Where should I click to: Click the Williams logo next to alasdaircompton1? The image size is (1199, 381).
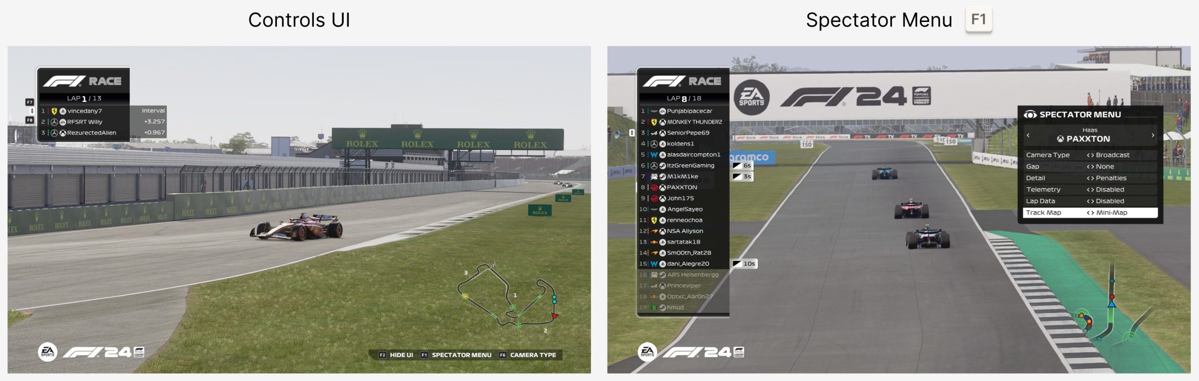654,155
